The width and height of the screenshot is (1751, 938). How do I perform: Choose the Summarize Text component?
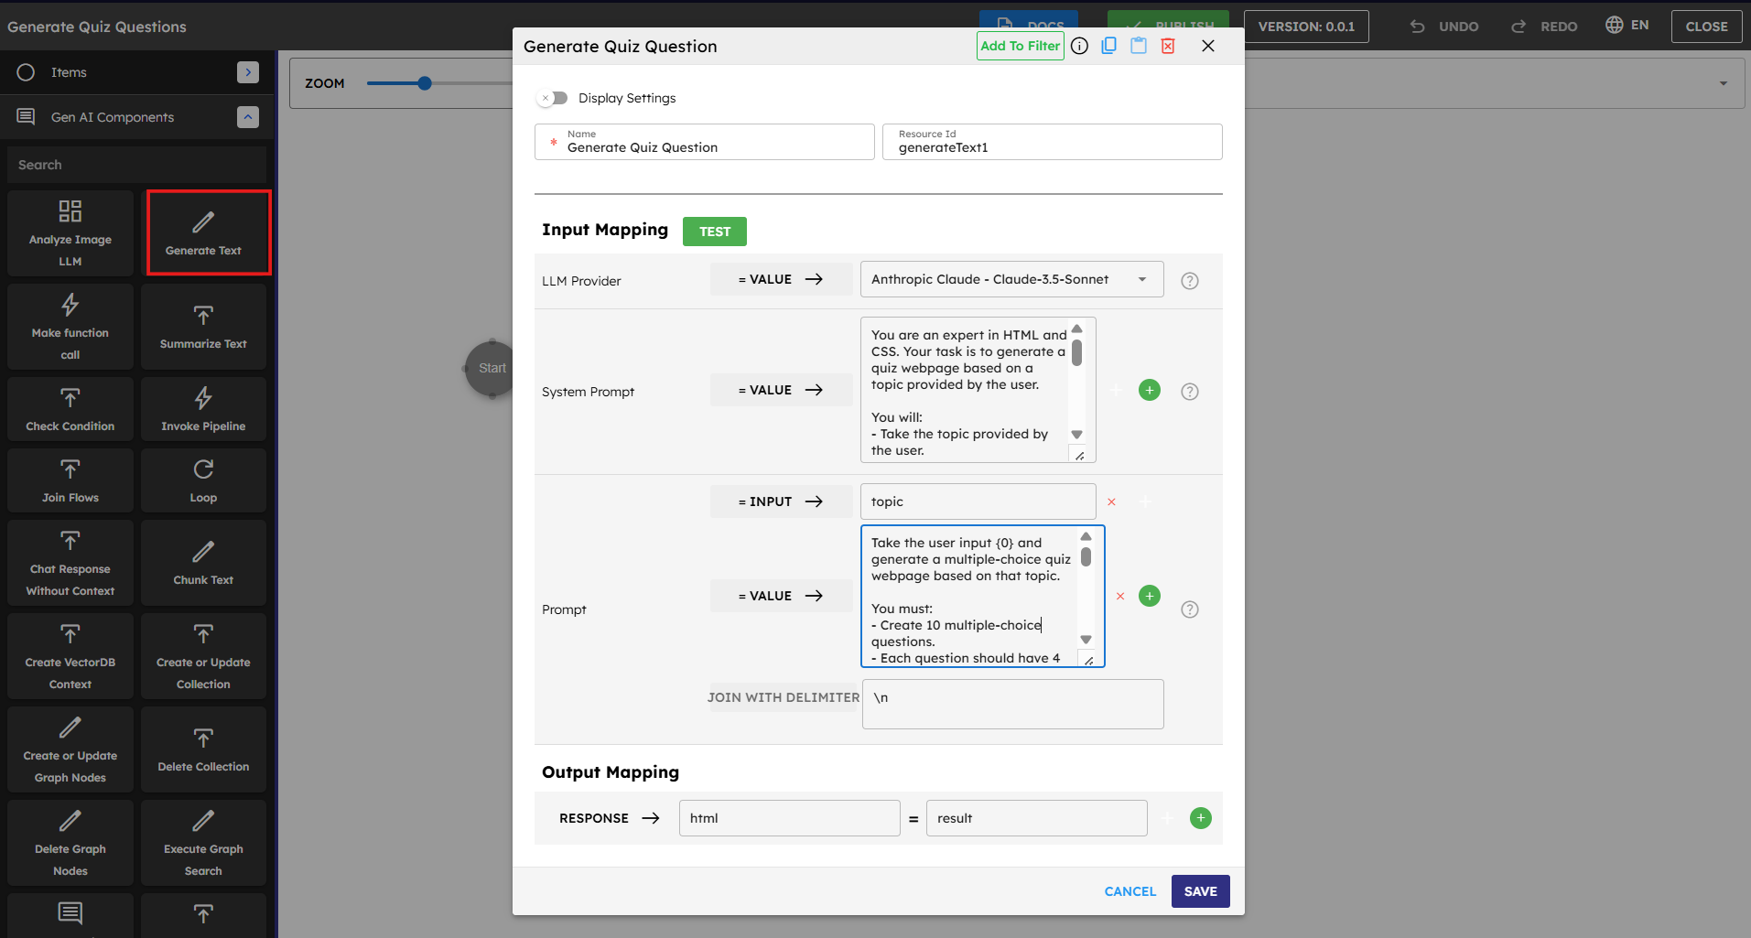[x=203, y=327]
